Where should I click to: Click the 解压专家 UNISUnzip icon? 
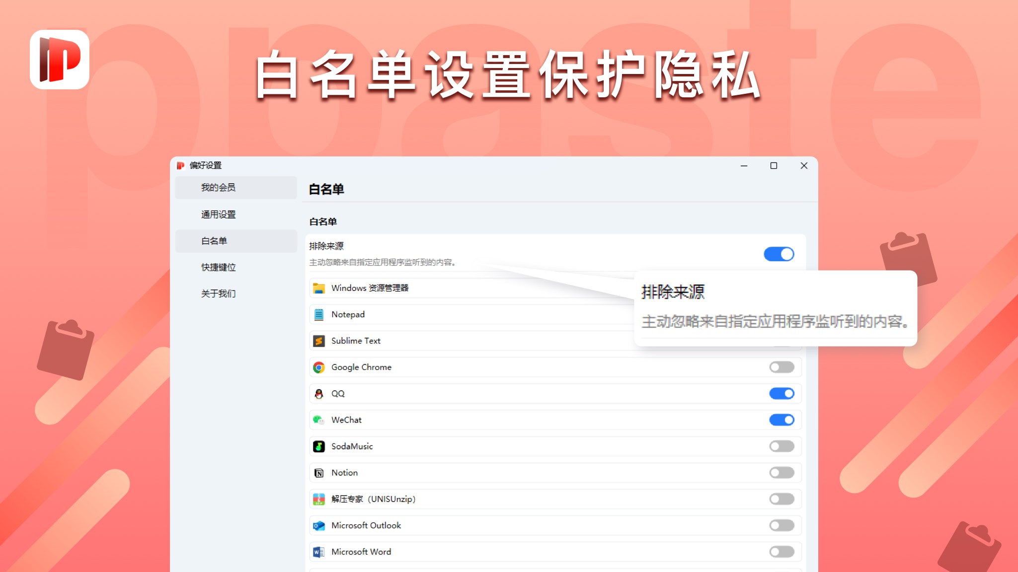[319, 499]
